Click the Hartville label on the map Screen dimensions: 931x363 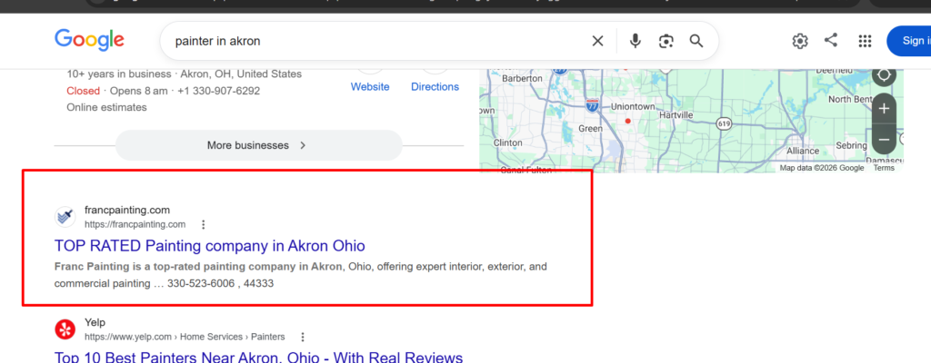coord(676,113)
